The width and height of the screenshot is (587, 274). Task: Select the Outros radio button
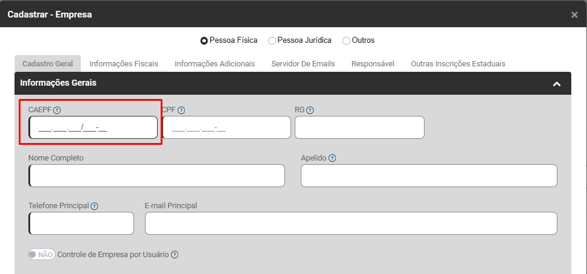tap(346, 40)
